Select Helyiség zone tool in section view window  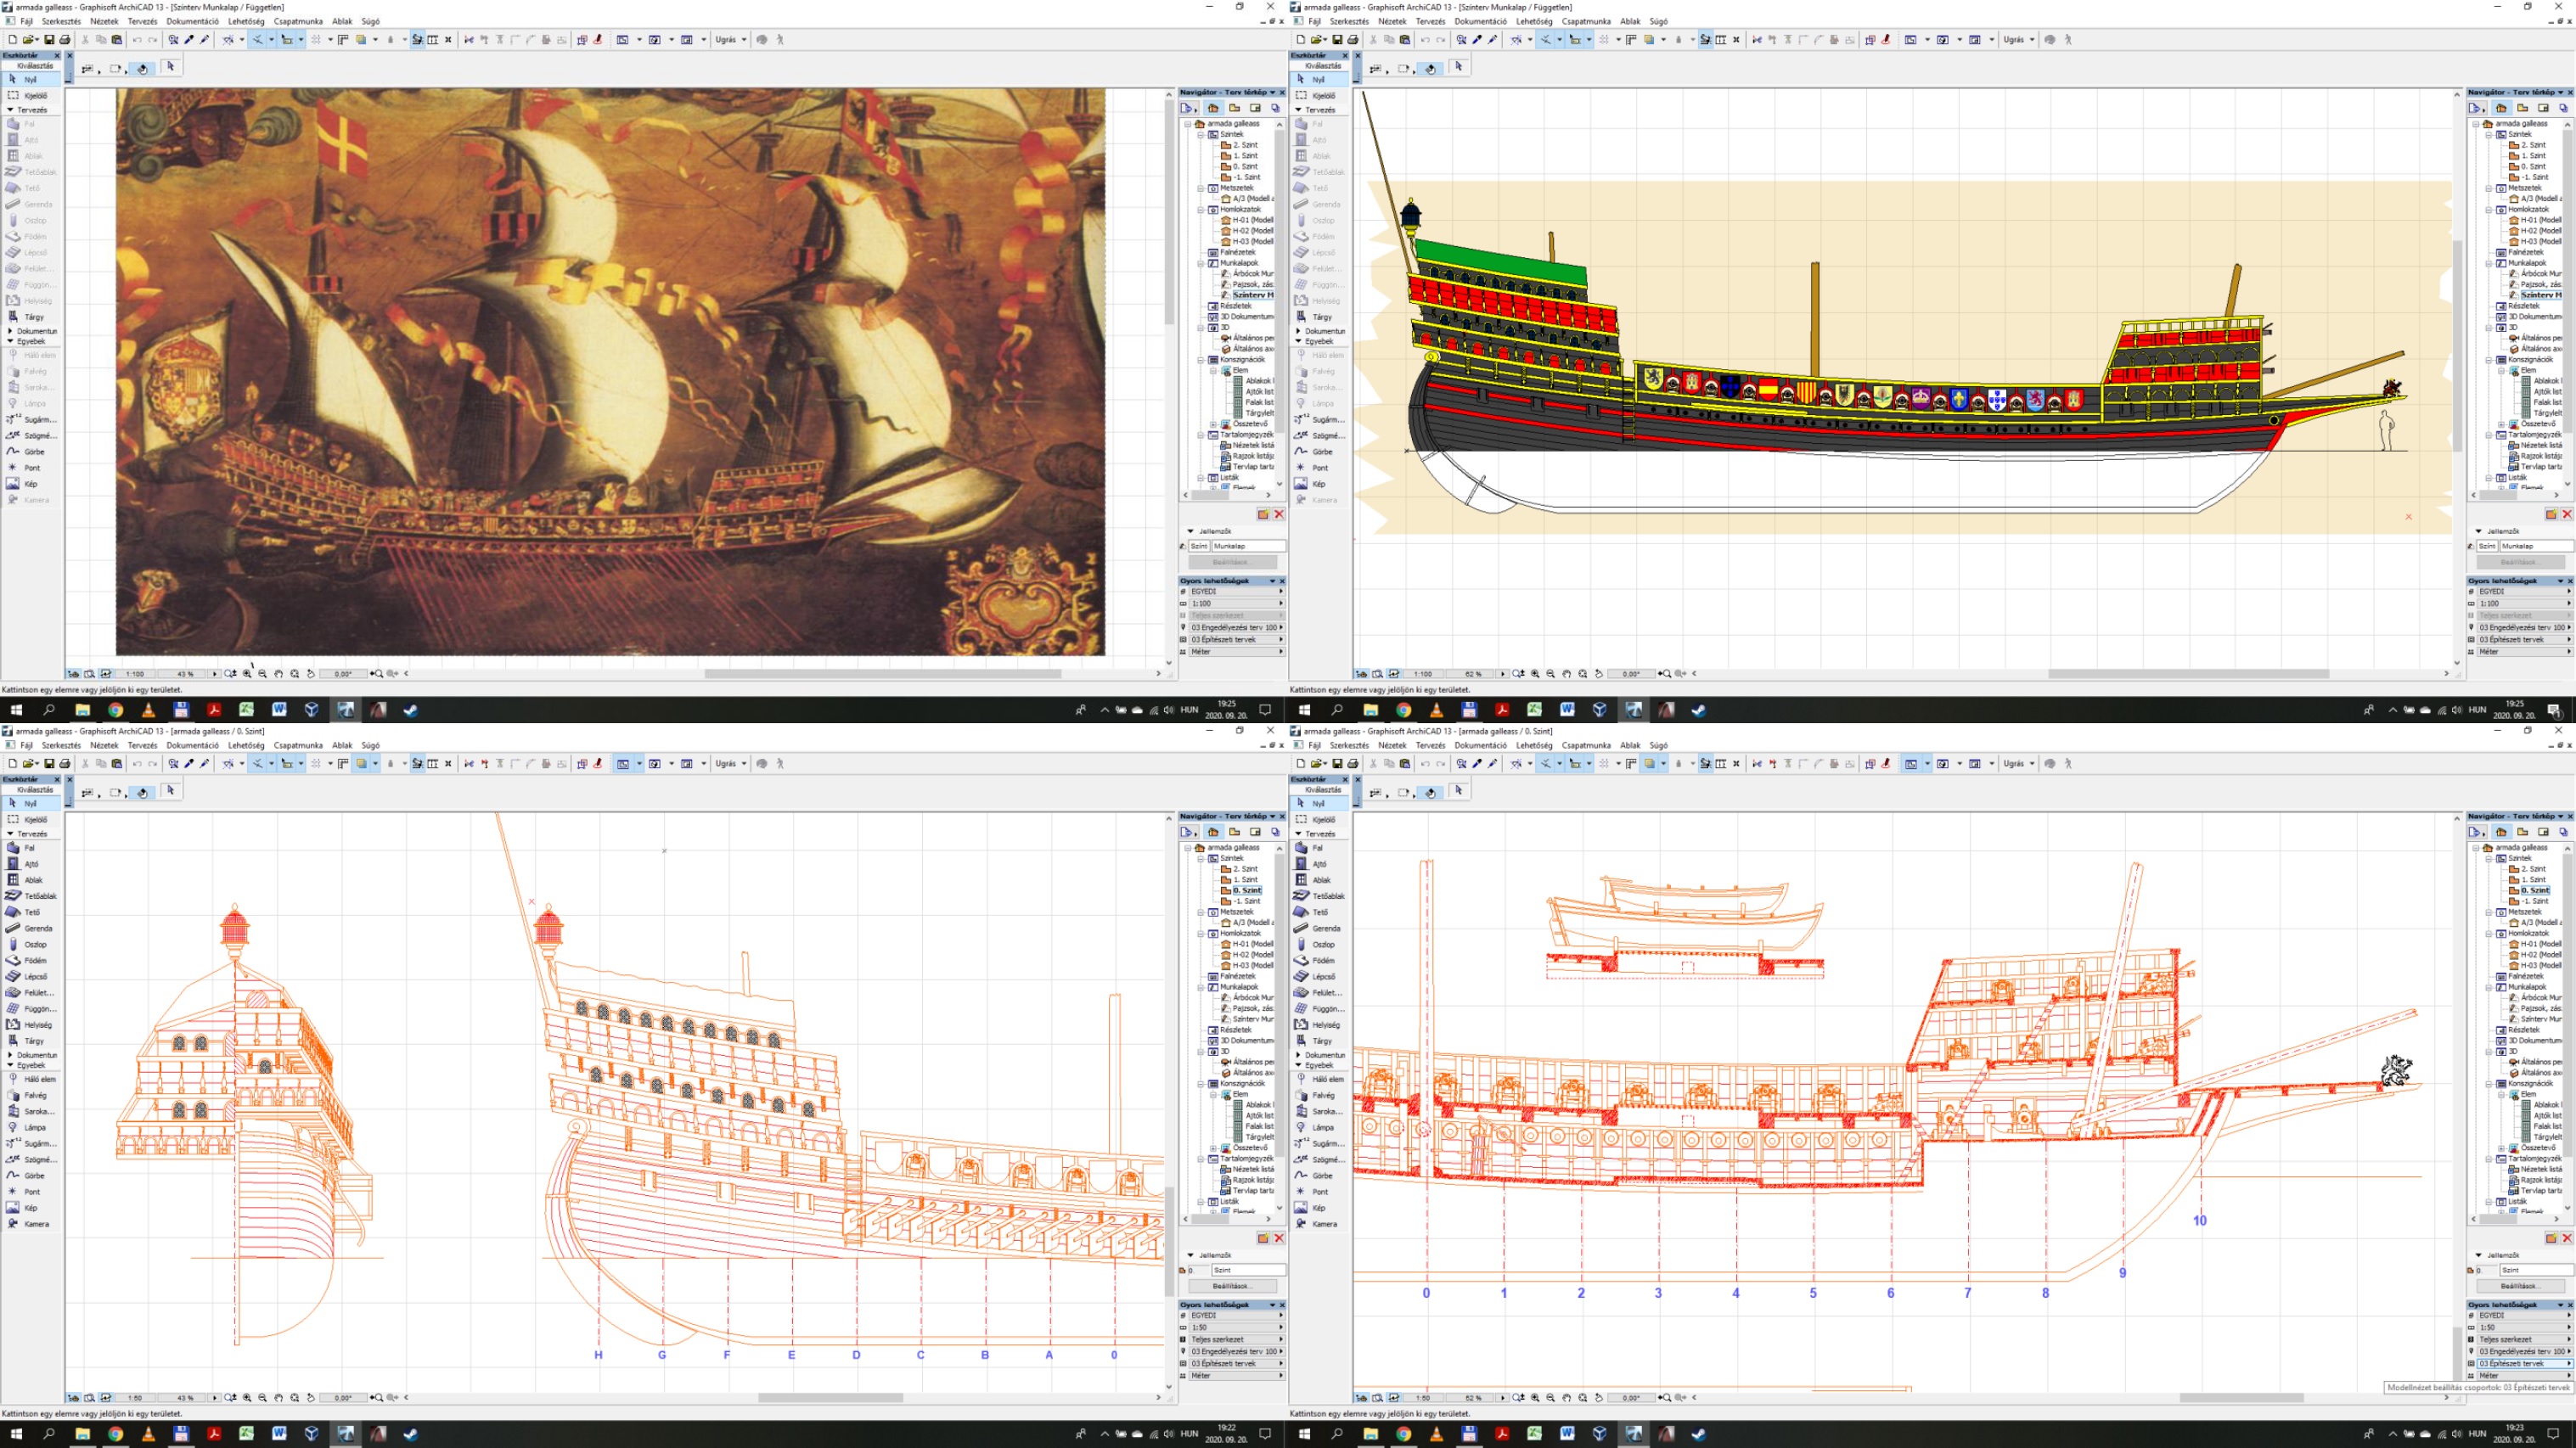(1318, 1025)
